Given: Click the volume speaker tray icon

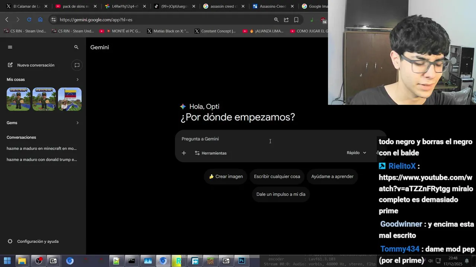Looking at the screenshot, I should click(430, 261).
